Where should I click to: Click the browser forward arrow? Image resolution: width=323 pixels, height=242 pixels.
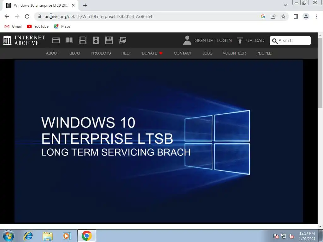[17, 16]
